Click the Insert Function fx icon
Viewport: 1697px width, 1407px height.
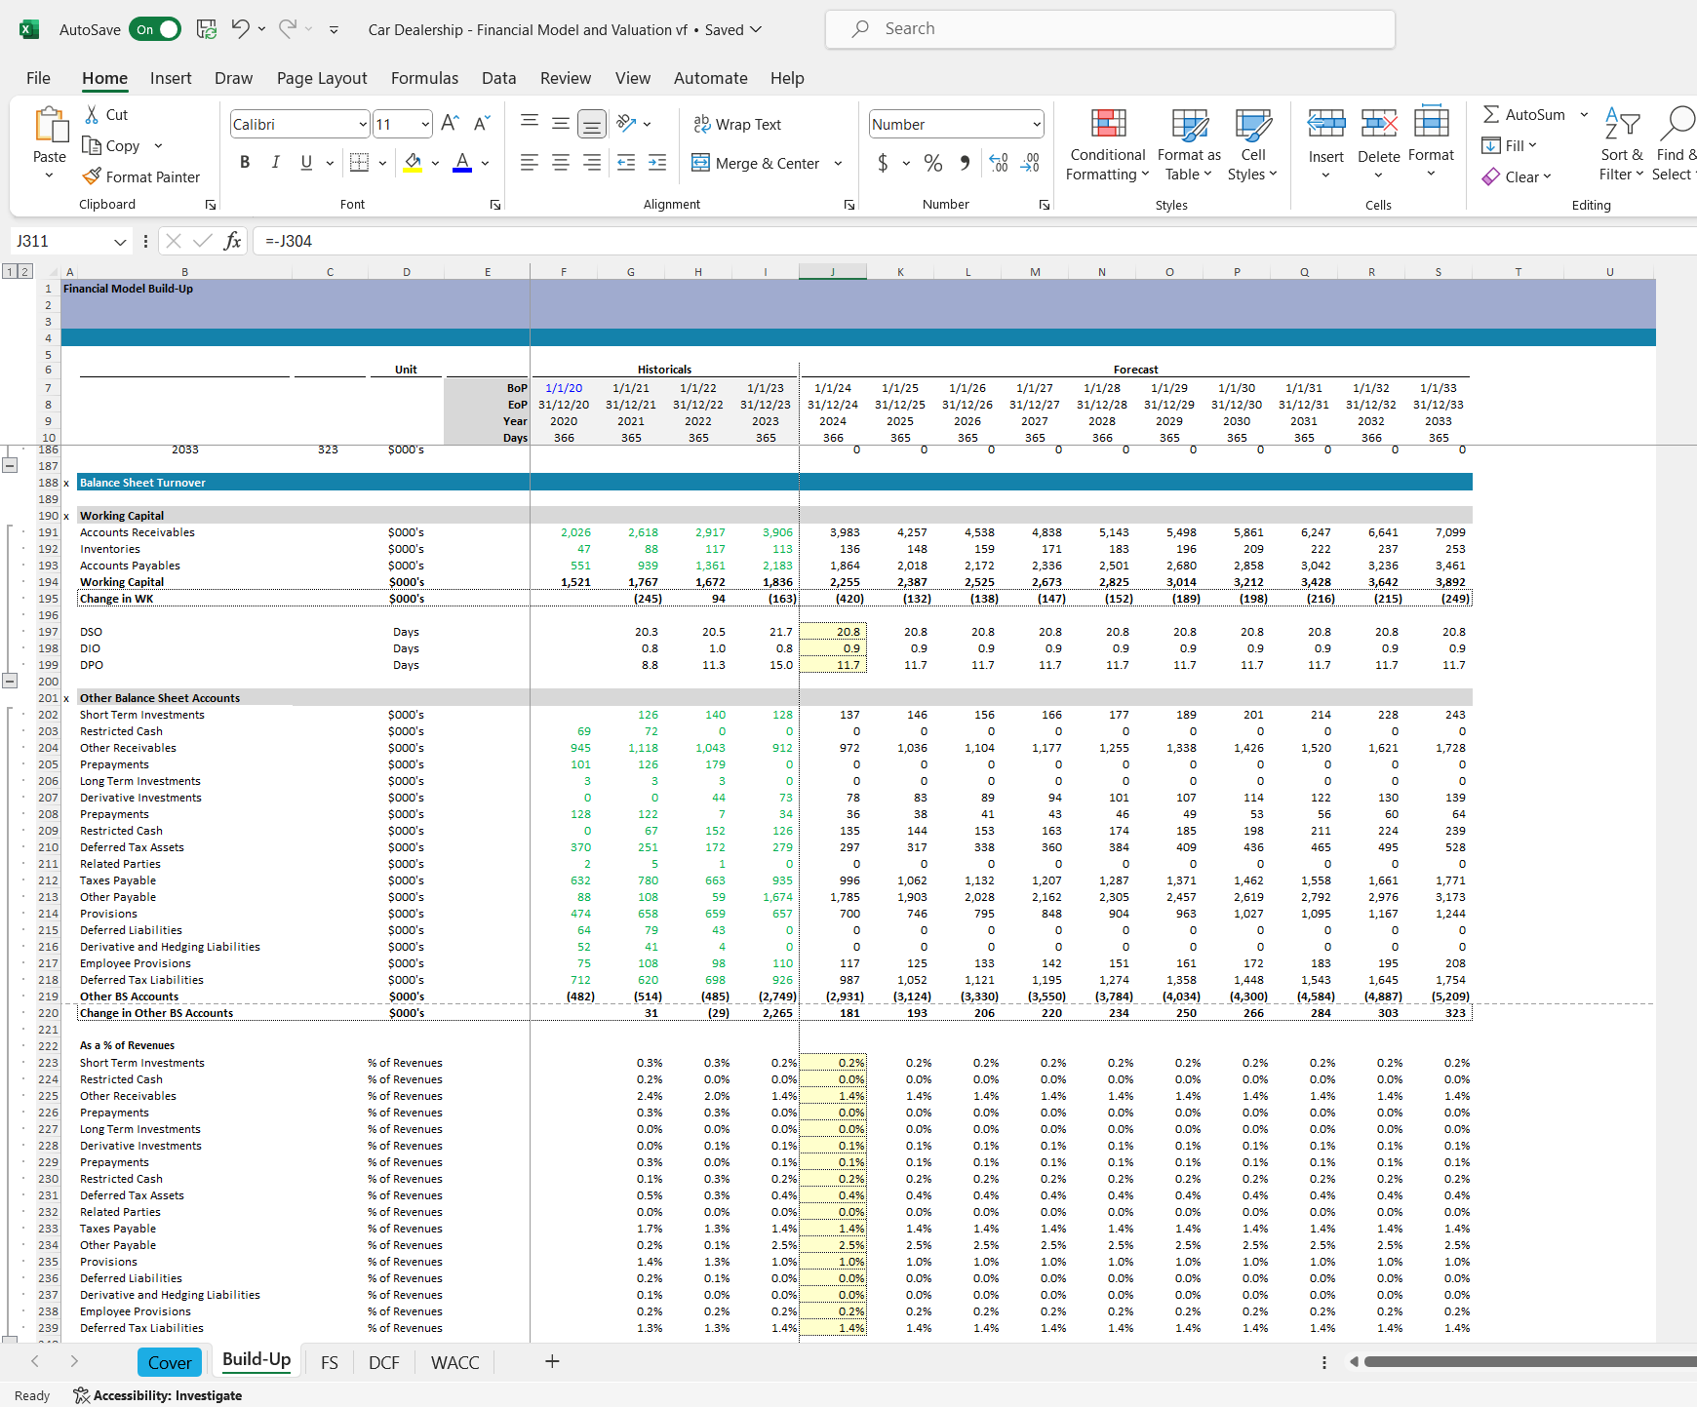pos(232,241)
